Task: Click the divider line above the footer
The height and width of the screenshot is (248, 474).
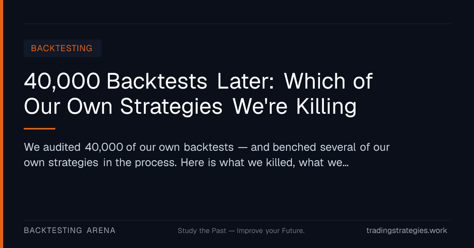Action: 237,220
